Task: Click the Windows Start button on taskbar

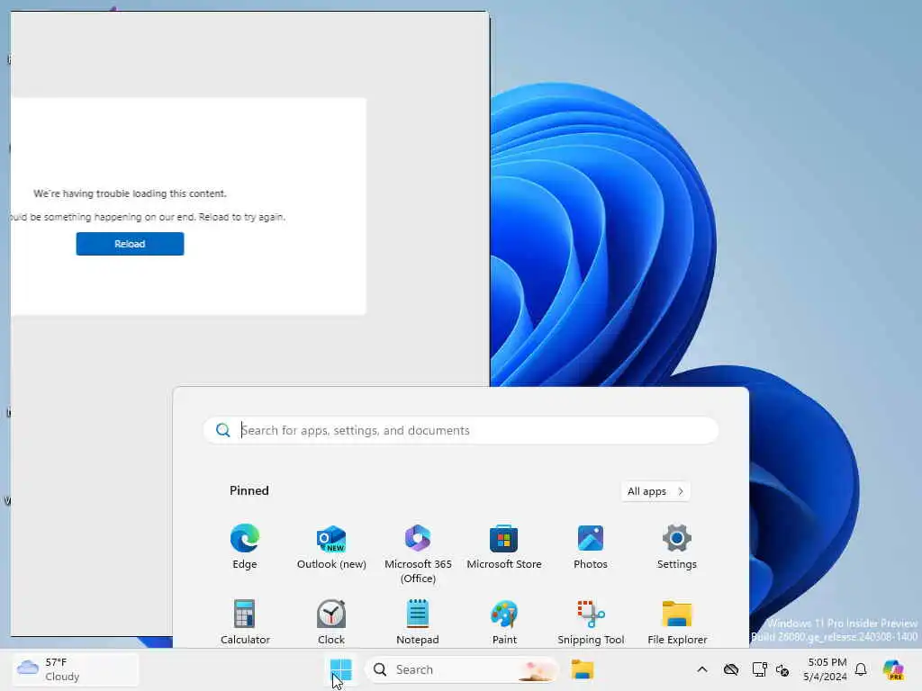Action: pos(340,669)
